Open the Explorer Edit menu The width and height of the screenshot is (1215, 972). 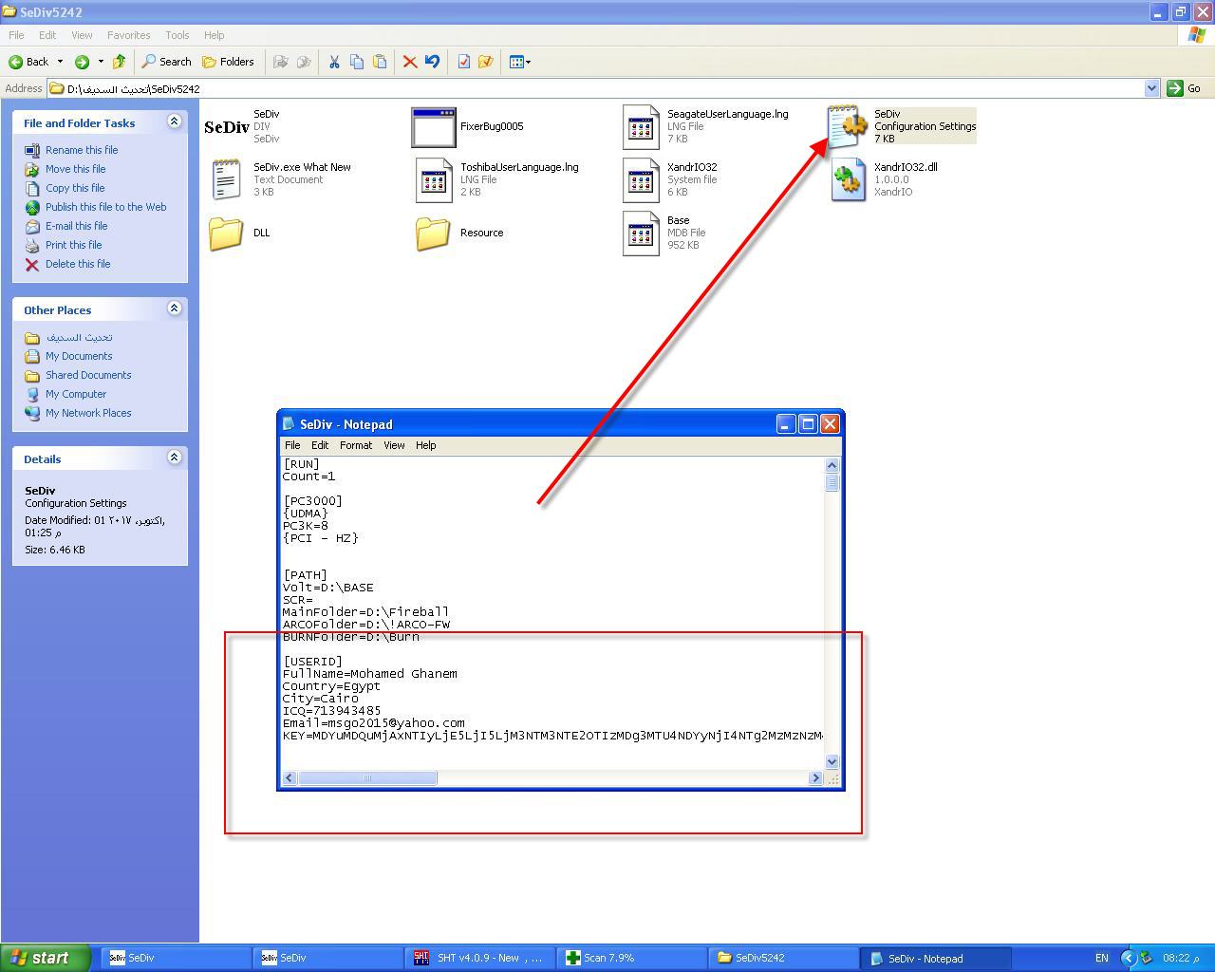(x=47, y=35)
